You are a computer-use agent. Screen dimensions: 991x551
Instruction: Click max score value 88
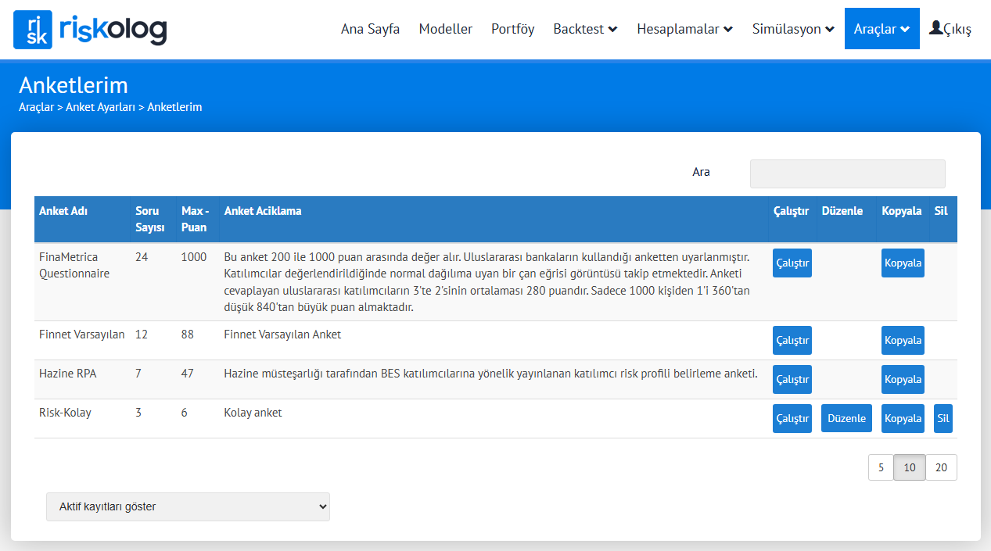tap(188, 335)
